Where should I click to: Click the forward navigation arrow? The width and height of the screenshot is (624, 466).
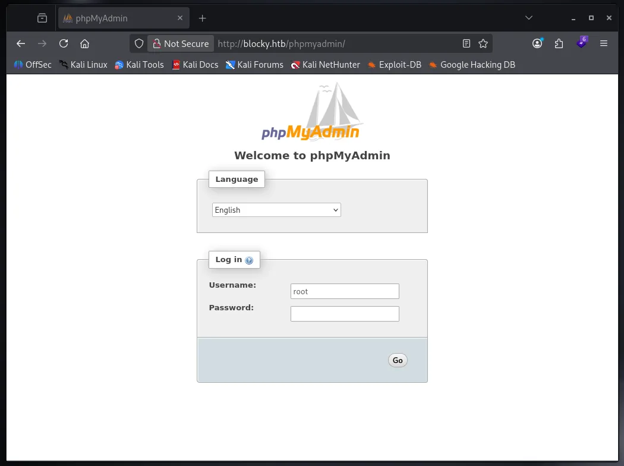click(42, 43)
